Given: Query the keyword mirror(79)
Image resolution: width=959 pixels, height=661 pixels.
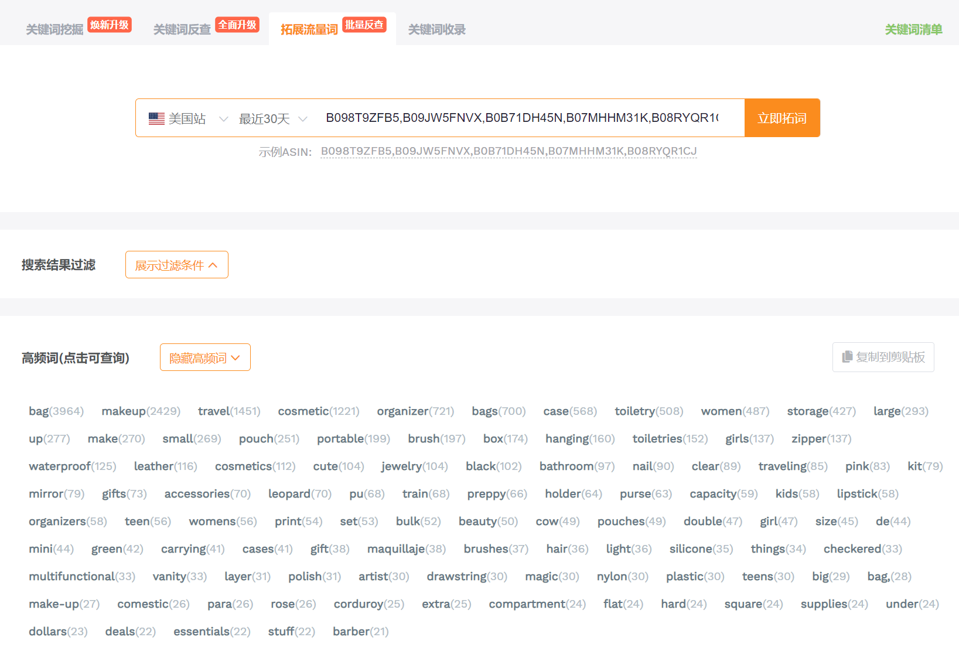Looking at the screenshot, I should (x=57, y=494).
